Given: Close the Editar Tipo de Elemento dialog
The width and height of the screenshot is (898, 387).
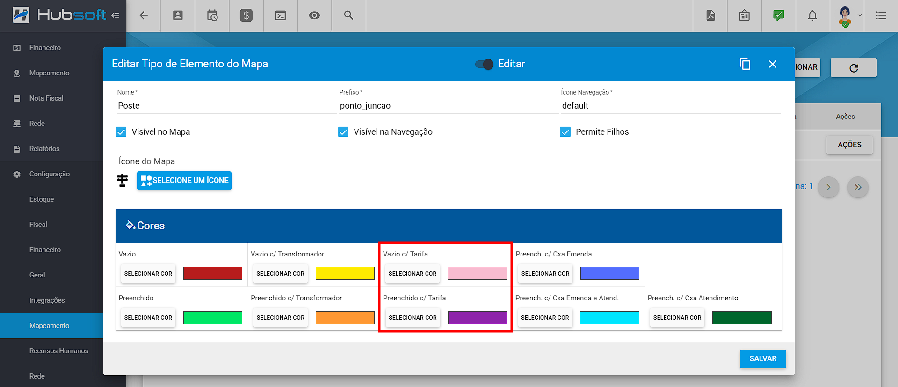Looking at the screenshot, I should (773, 64).
